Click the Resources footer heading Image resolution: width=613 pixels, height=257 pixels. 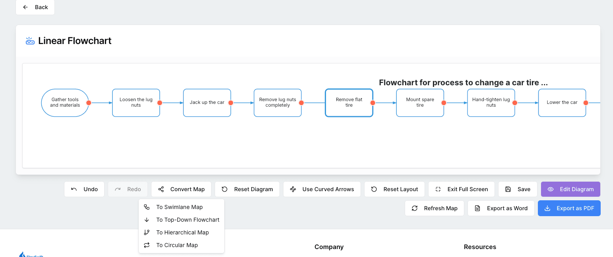[x=480, y=247]
